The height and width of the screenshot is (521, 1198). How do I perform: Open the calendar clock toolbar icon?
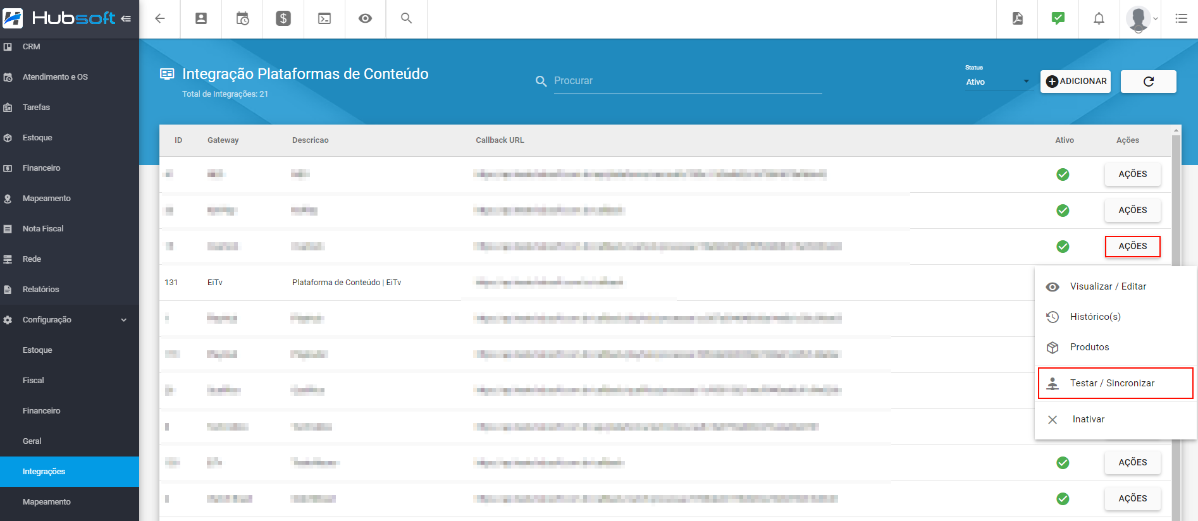[x=242, y=18]
